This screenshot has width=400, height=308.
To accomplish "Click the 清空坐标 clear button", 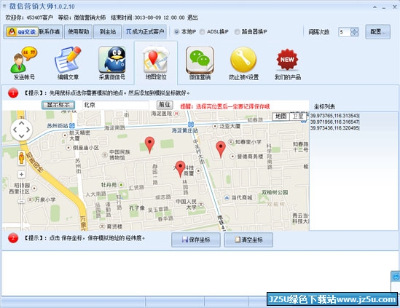I will pyautogui.click(x=248, y=240).
